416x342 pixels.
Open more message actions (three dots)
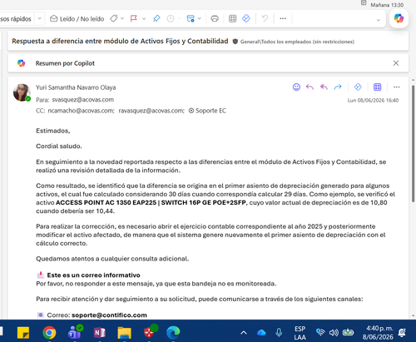point(397,87)
